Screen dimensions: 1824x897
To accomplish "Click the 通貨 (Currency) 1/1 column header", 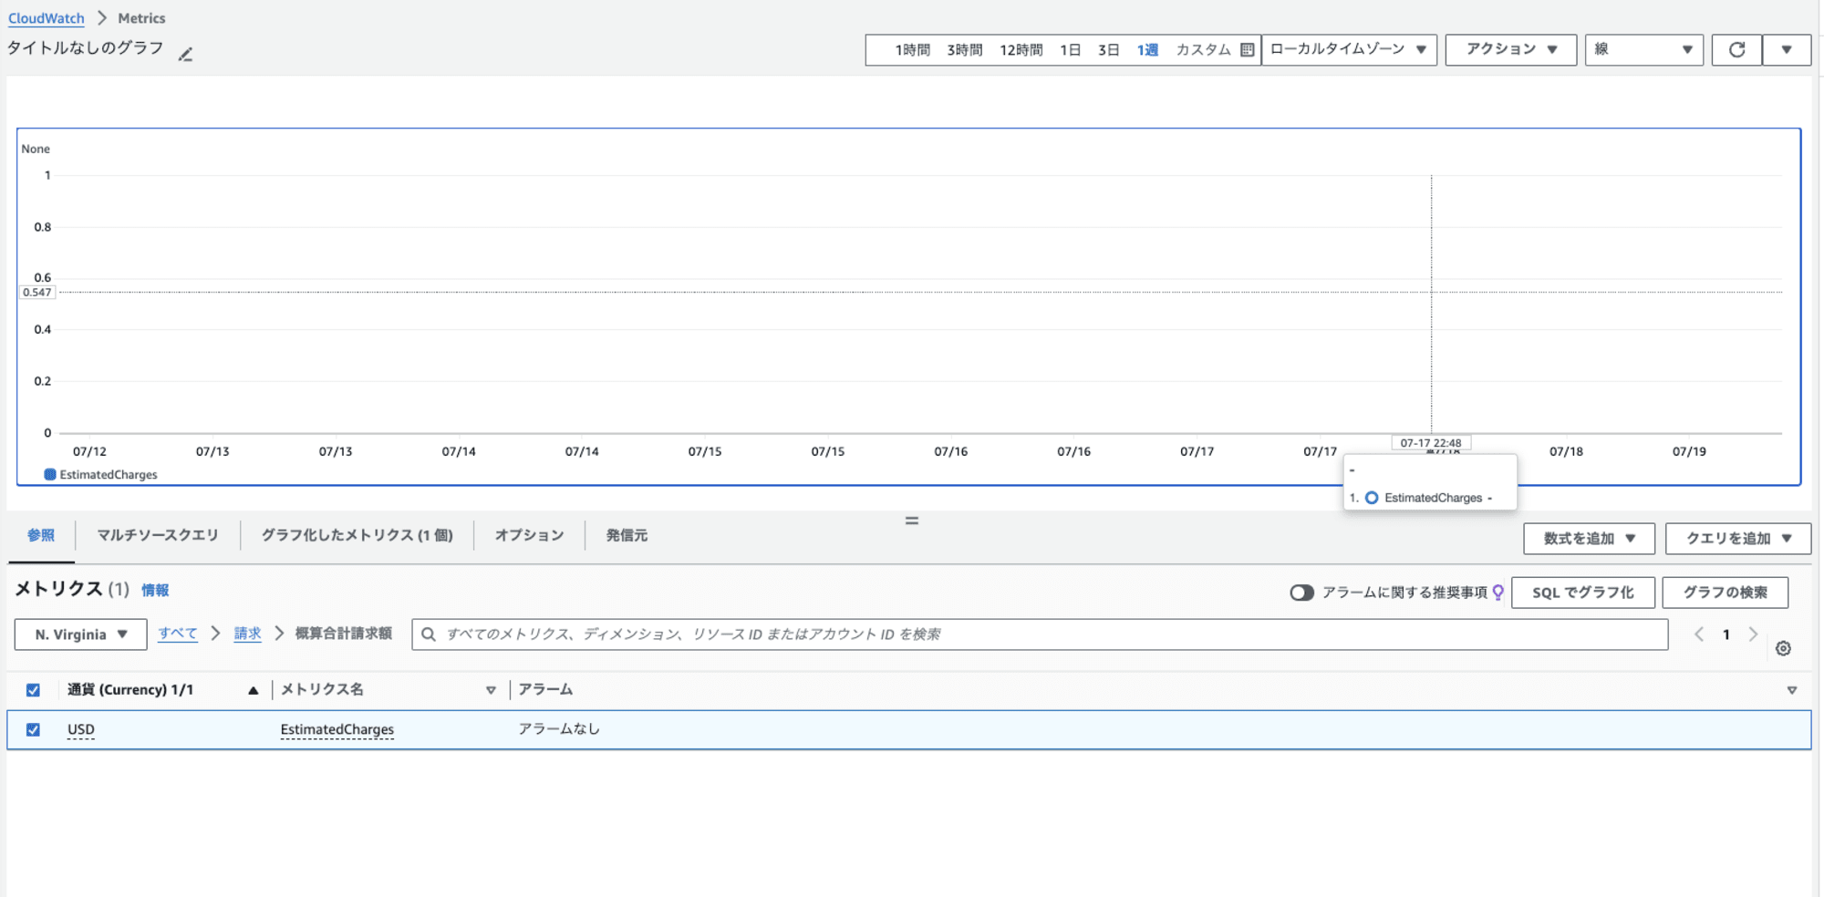I will coord(130,690).
